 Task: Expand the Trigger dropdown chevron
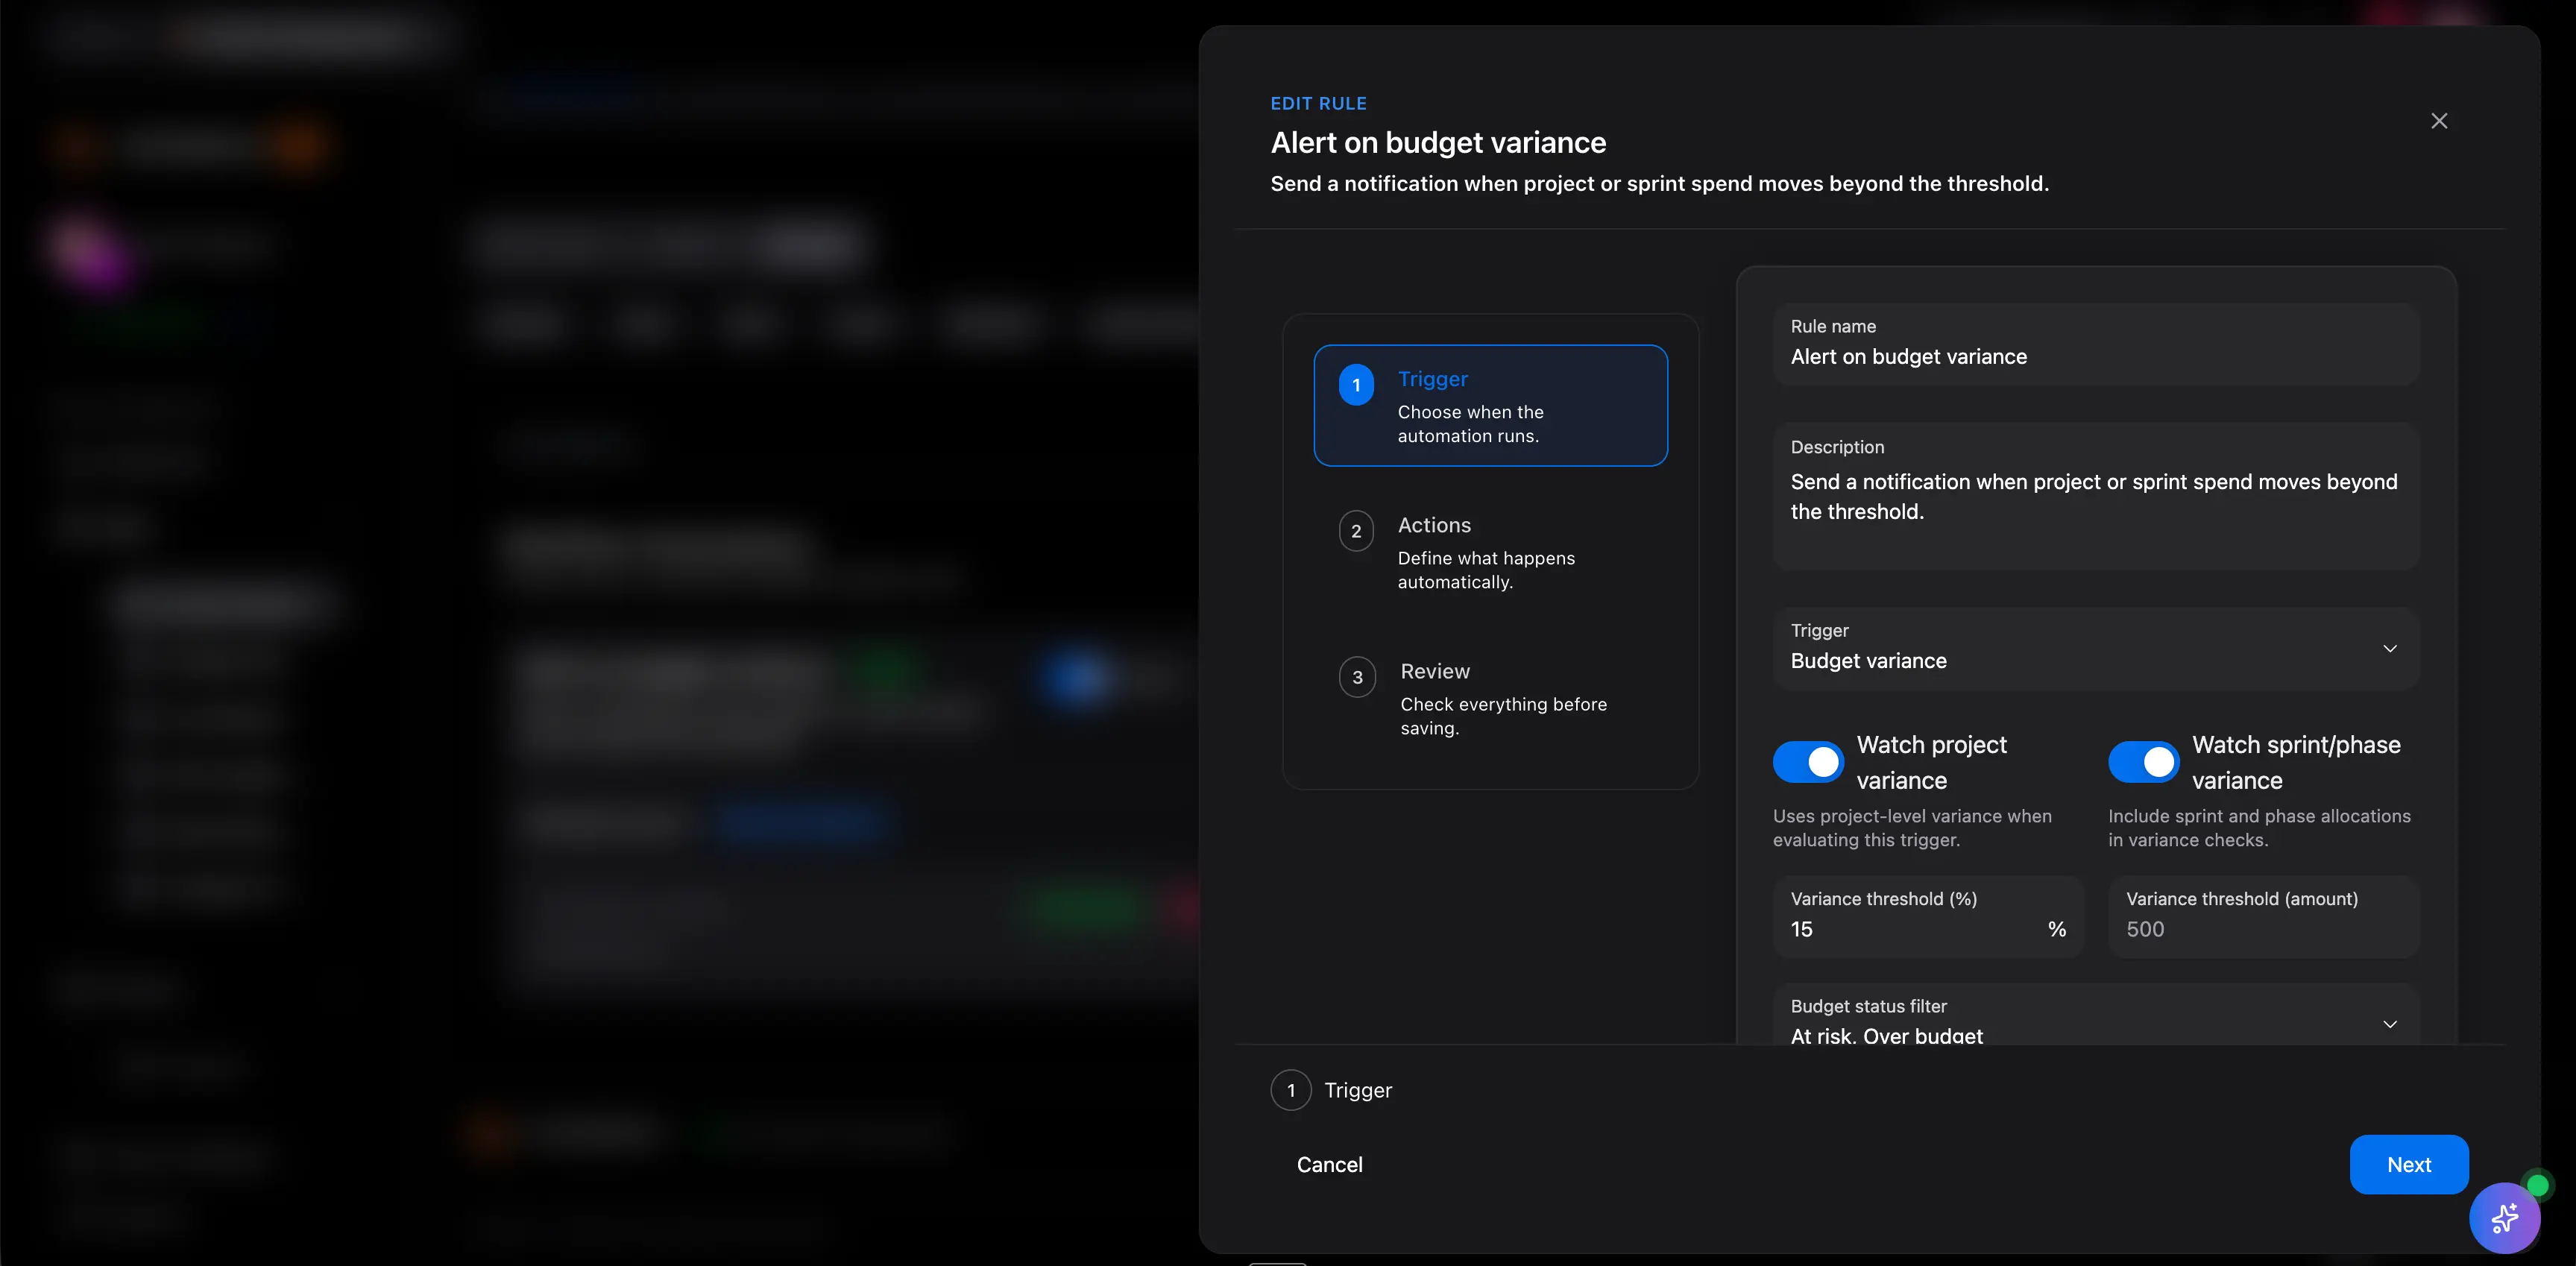tap(2389, 648)
